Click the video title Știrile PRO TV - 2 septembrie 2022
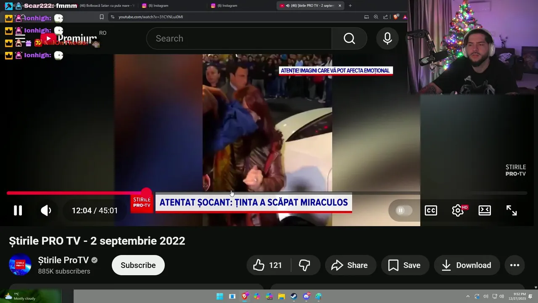538x303 pixels. pos(97,241)
